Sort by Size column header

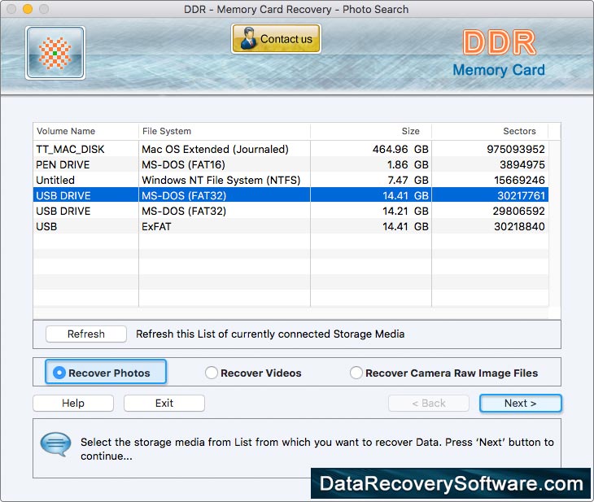click(371, 131)
